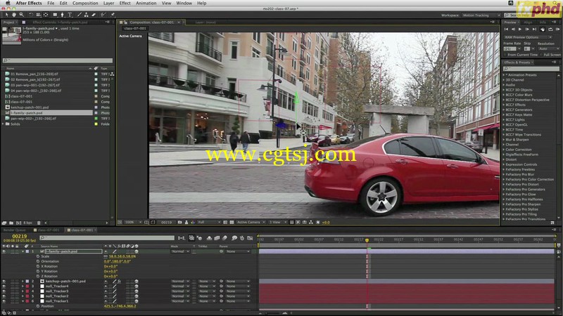Toggle visibility eye of l-family-patch.psd layer
The height and width of the screenshot is (316, 563).
coord(4,251)
